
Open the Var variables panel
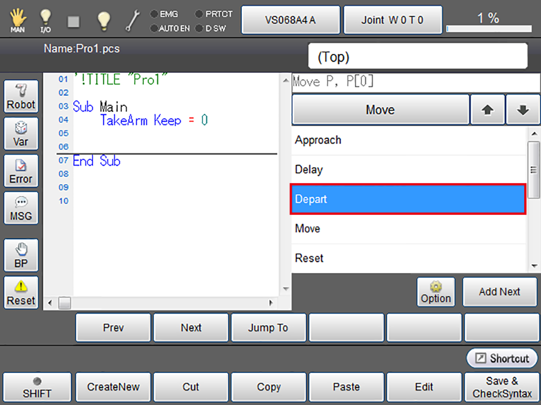pyautogui.click(x=21, y=134)
